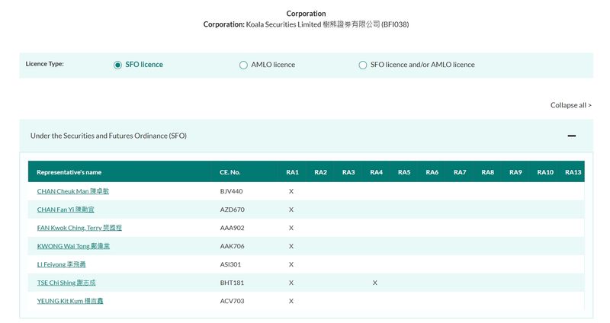Collapse the Securities and Futures Ordinance section
This screenshot has width=610, height=323.
[x=571, y=136]
